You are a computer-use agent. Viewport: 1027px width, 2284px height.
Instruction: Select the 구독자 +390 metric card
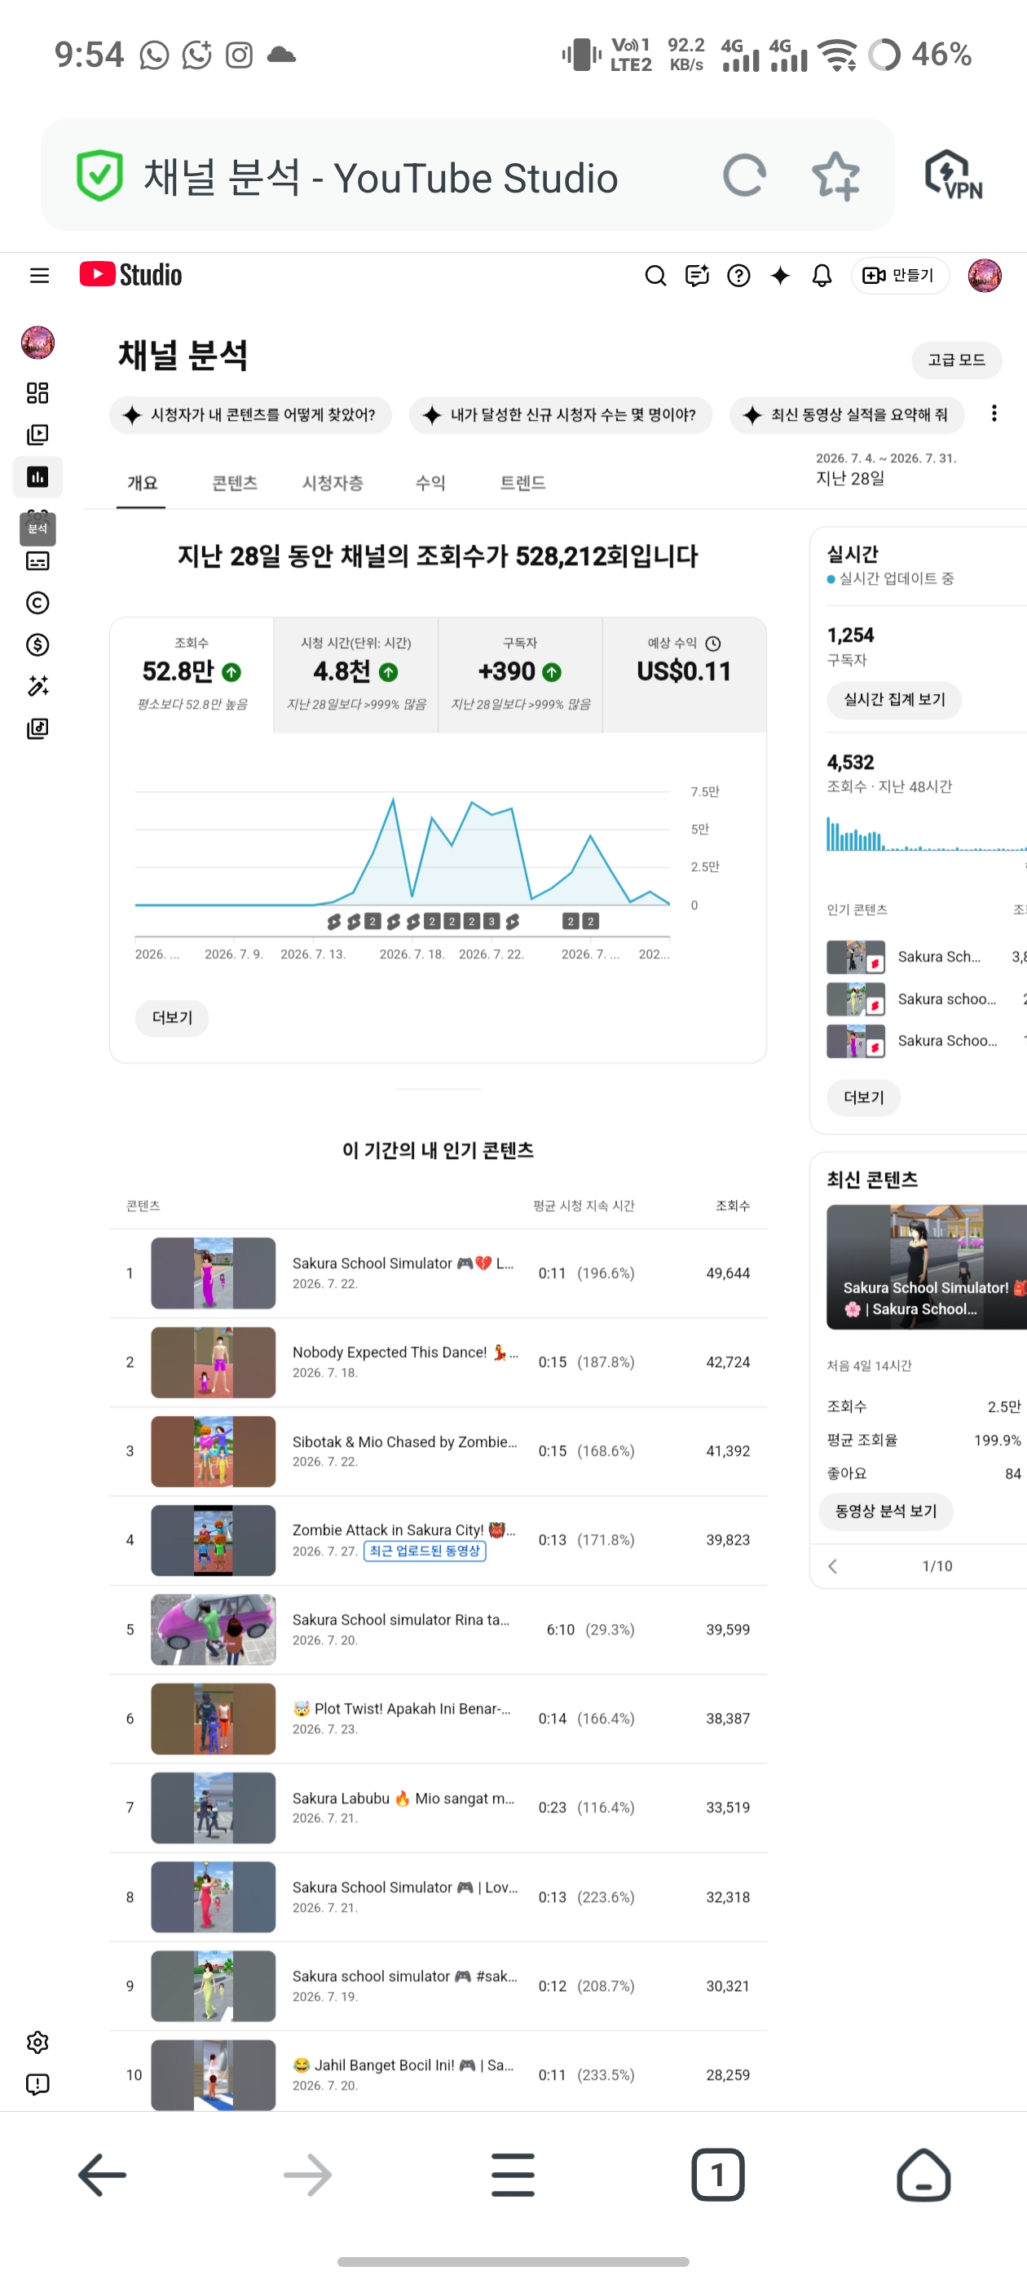coord(520,675)
